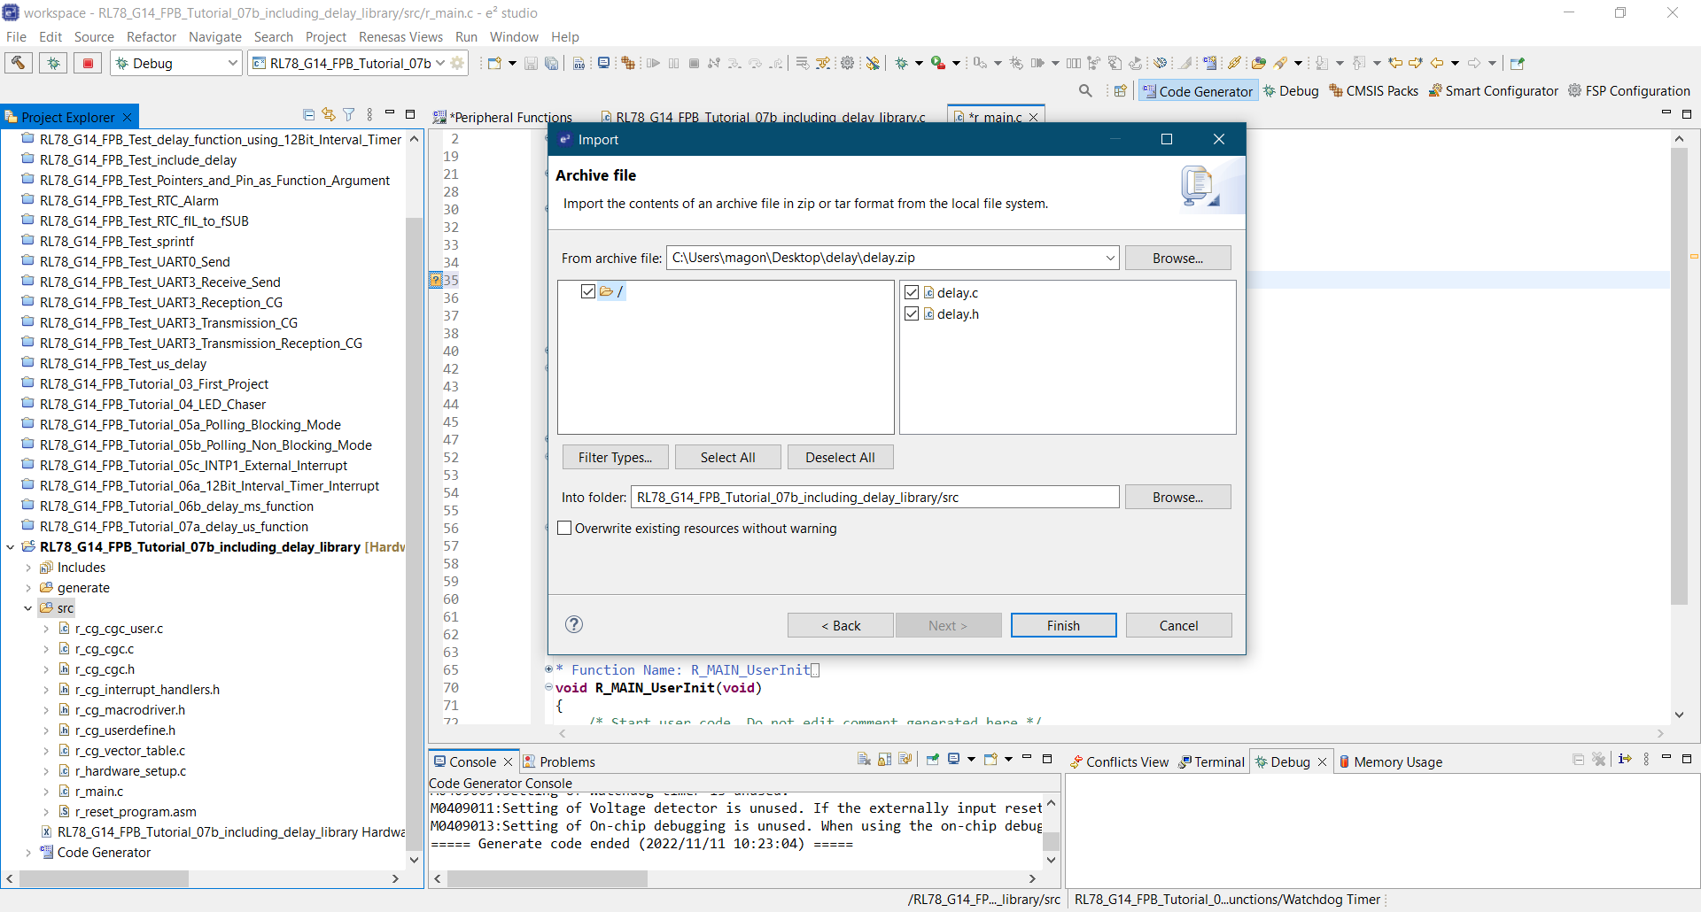Click the red Stop launch icon
Screen dimensions: 1701x912
point(88,63)
